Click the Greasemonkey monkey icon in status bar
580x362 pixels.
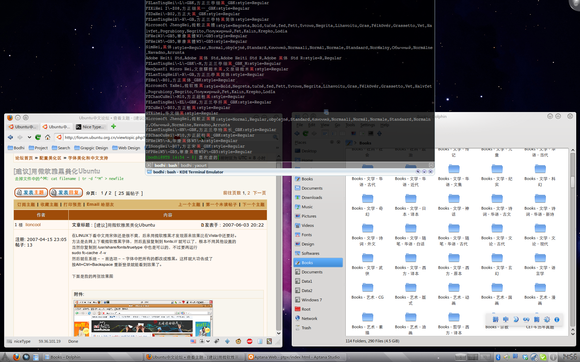pyautogui.click(x=238, y=341)
